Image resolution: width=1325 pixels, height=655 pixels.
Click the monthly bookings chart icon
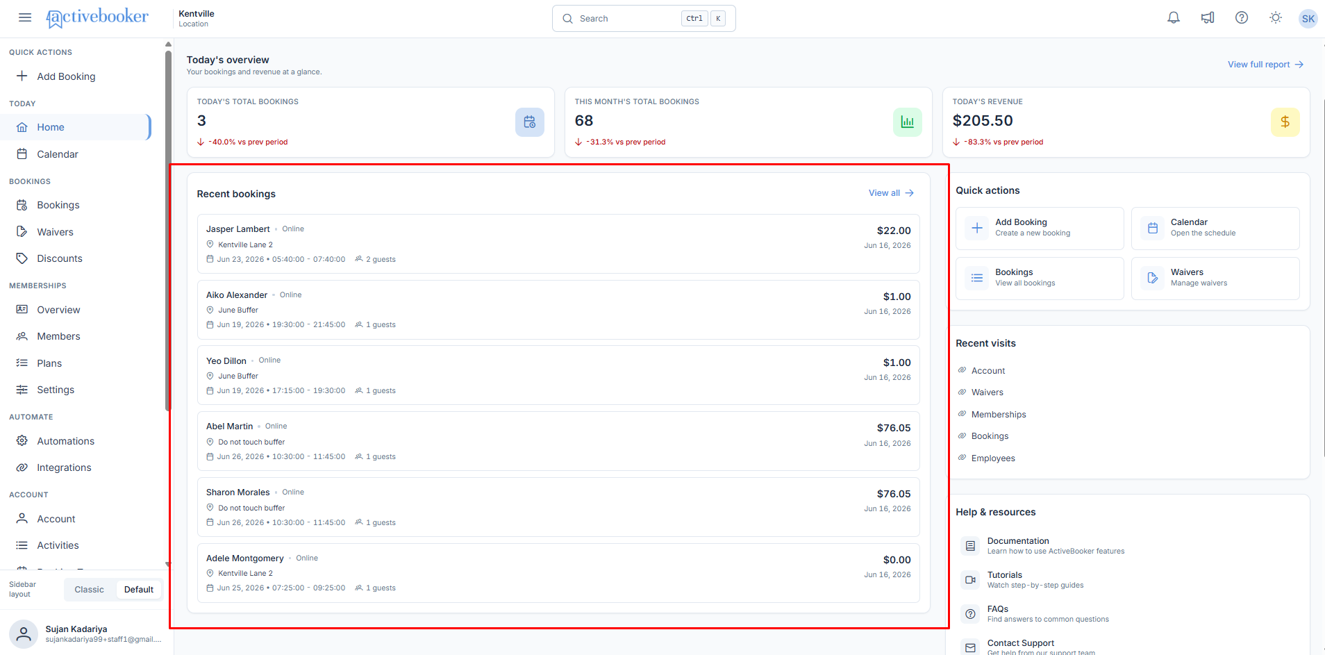[908, 122]
